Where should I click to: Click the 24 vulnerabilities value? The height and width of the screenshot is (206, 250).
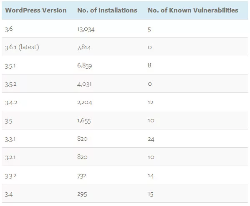point(151,139)
